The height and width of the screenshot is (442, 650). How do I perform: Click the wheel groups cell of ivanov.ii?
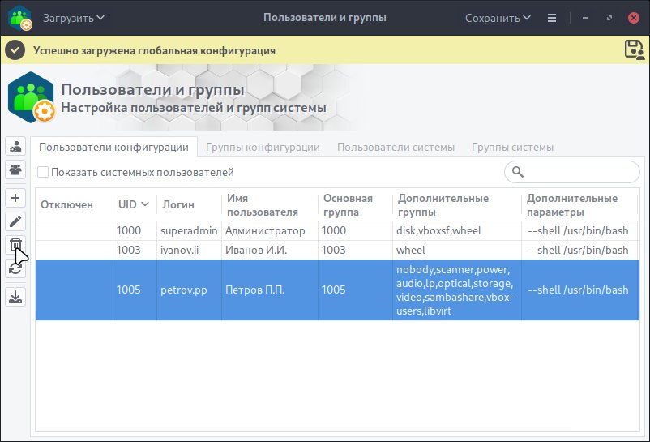(x=457, y=250)
